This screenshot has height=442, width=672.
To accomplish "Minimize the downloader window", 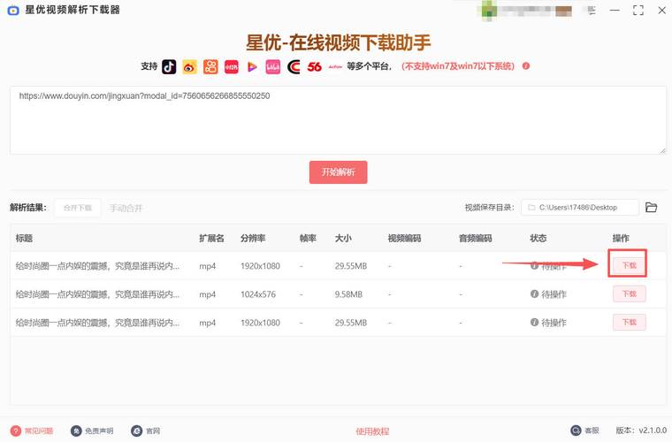I will [615, 11].
